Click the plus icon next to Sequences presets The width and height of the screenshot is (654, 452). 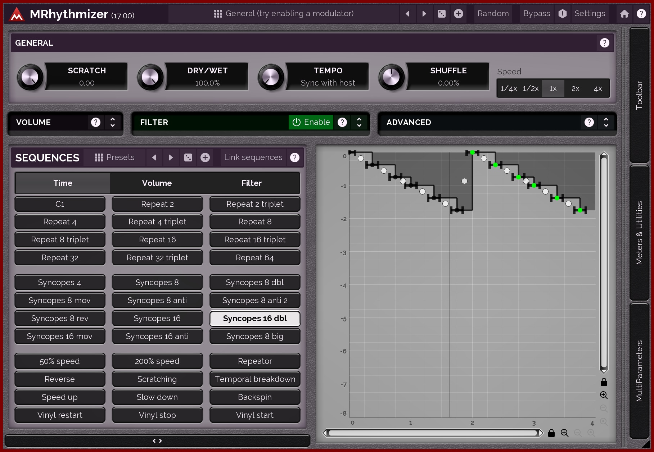[205, 157]
